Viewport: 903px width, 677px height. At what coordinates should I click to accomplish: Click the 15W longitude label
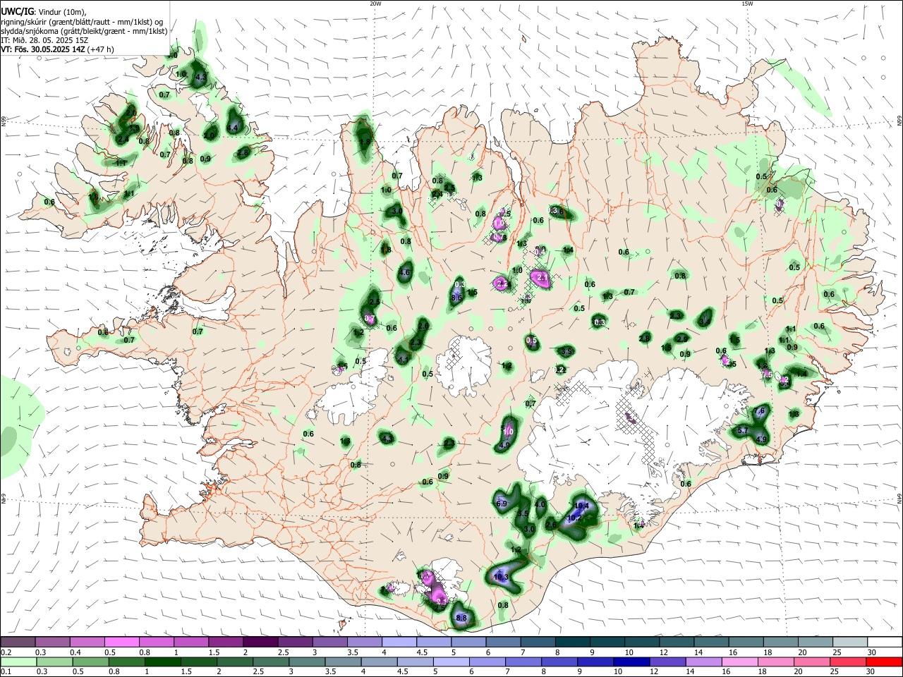click(746, 4)
